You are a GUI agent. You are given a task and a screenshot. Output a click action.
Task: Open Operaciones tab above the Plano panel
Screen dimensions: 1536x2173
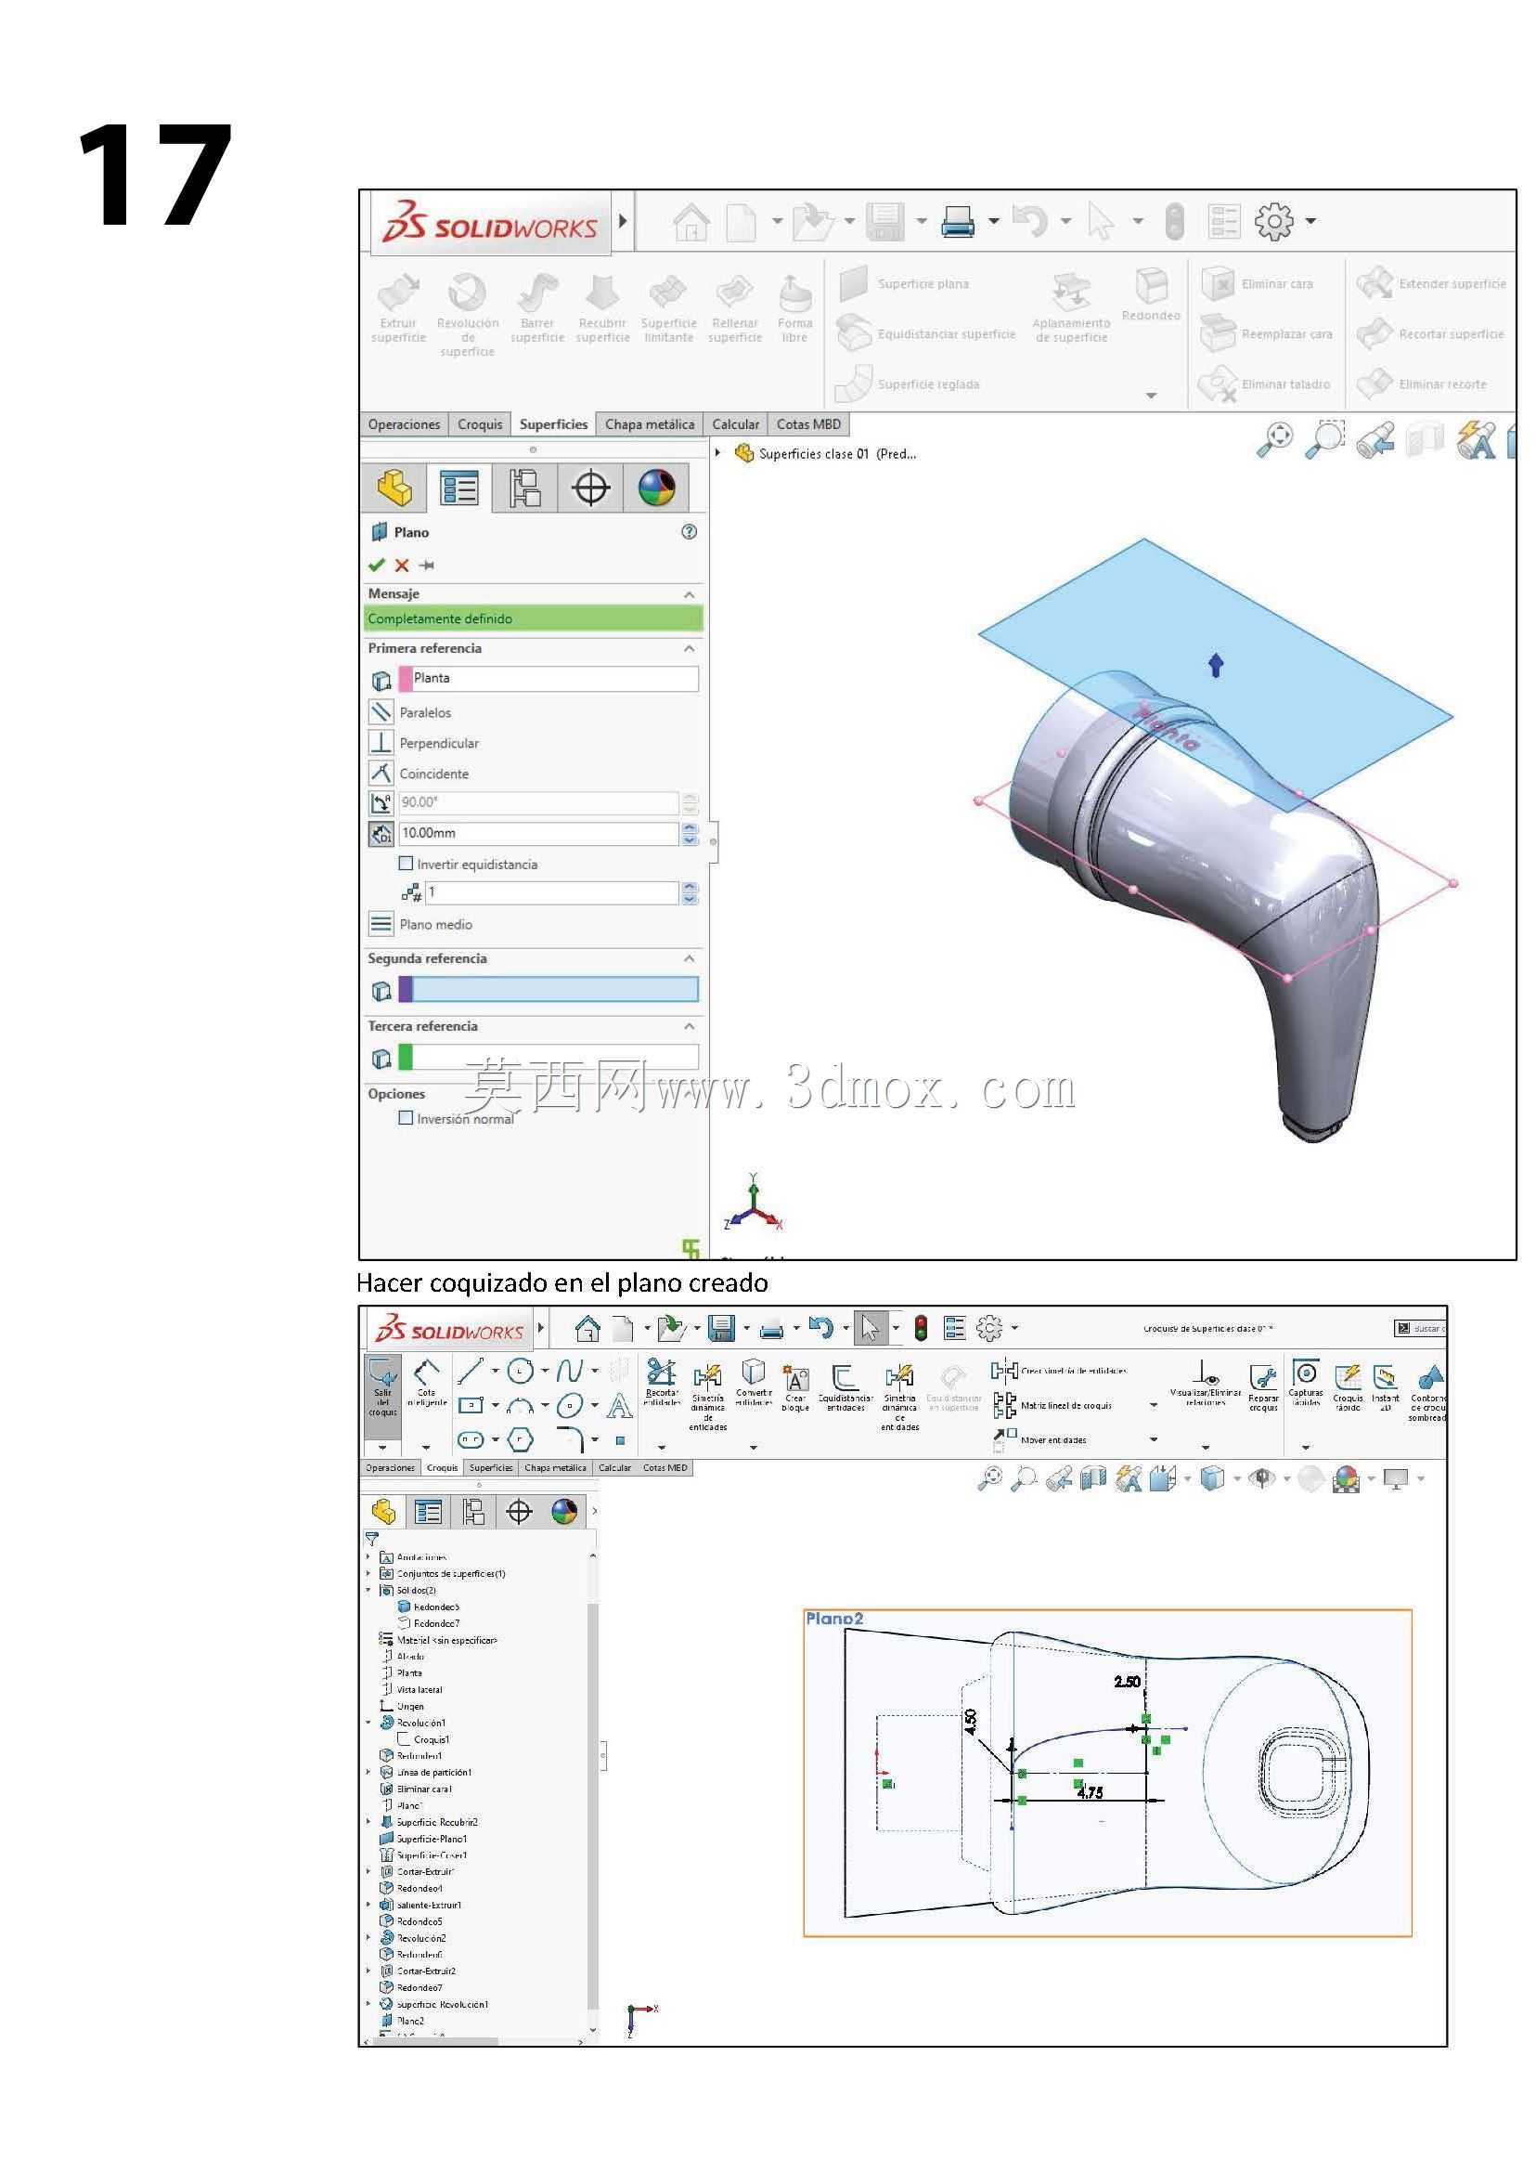point(404,424)
